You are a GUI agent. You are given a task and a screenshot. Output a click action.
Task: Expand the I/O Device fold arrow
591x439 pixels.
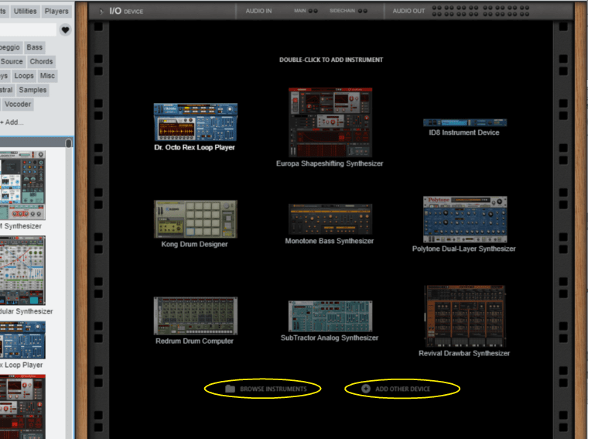point(101,12)
